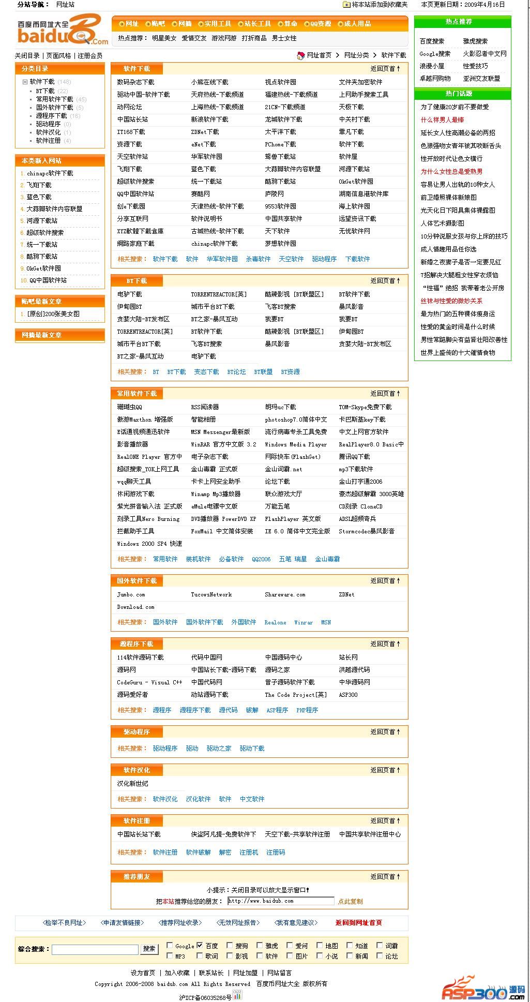Open [原创]200张美女图 article

(x=53, y=313)
